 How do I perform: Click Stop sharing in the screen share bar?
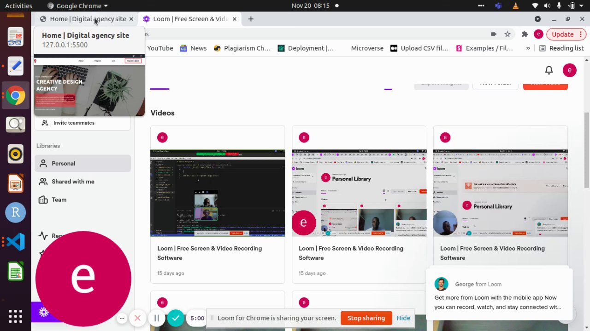pyautogui.click(x=366, y=318)
